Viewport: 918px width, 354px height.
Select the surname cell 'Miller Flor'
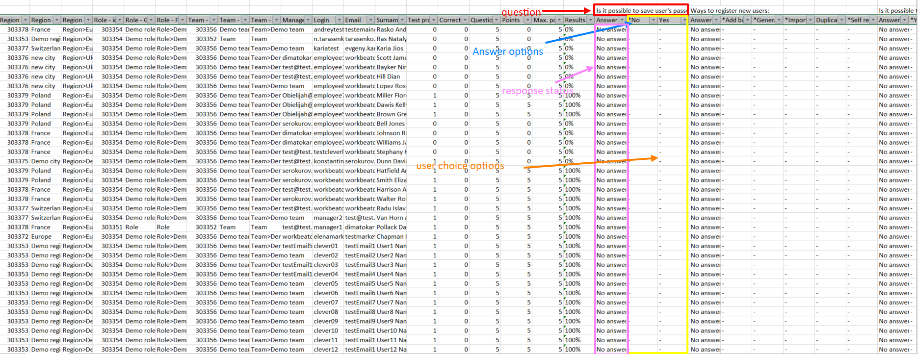(x=391, y=96)
